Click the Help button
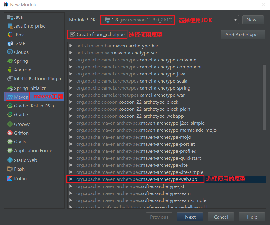270x225 pixels. pyautogui.click(x=252, y=217)
